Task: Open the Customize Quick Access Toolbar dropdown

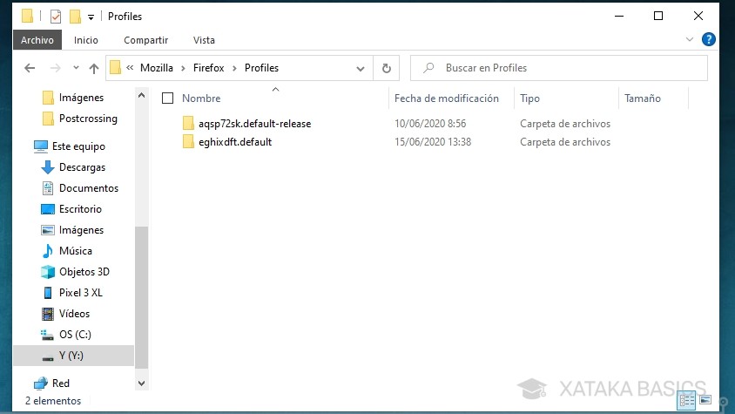Action: click(x=91, y=17)
